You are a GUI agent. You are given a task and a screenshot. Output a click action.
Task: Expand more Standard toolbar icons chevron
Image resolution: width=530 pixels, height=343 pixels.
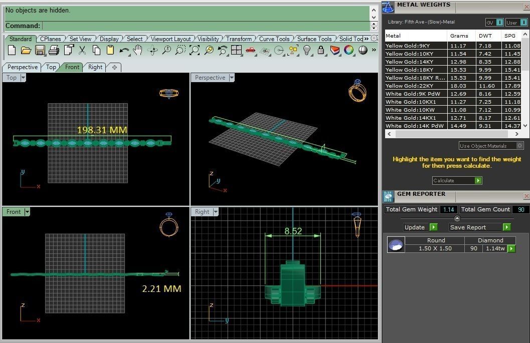pyautogui.click(x=374, y=50)
